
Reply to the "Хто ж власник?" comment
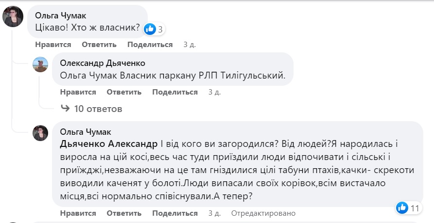(x=99, y=45)
